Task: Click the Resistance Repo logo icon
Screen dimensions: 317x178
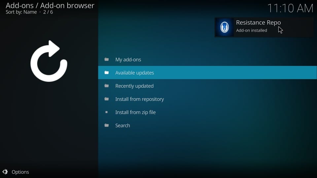Action: (225, 27)
